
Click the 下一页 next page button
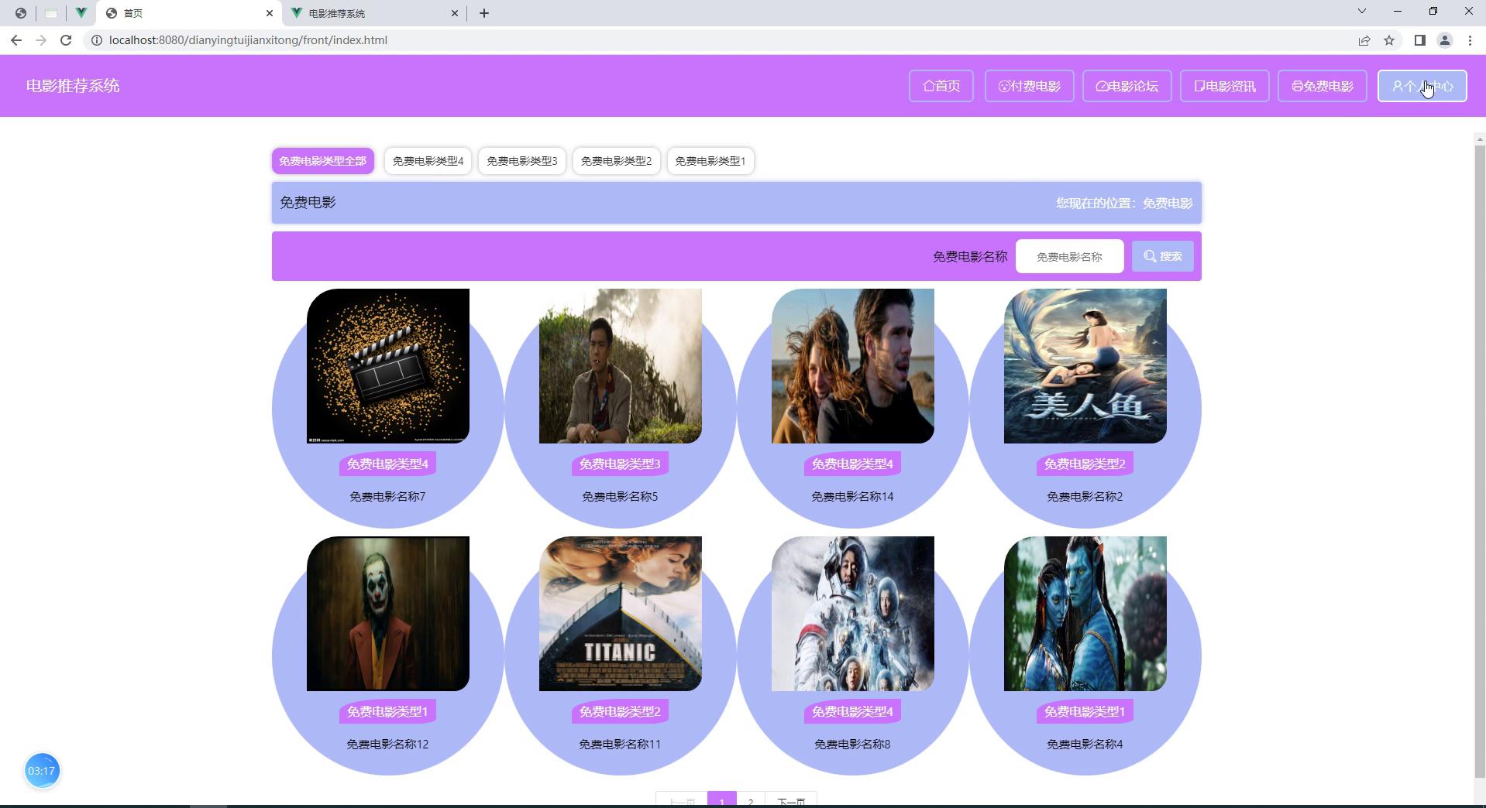pyautogui.click(x=791, y=799)
